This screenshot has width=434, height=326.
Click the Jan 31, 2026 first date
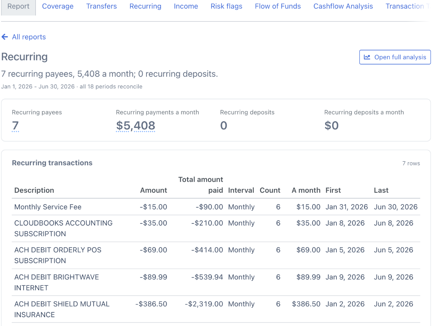click(x=347, y=207)
